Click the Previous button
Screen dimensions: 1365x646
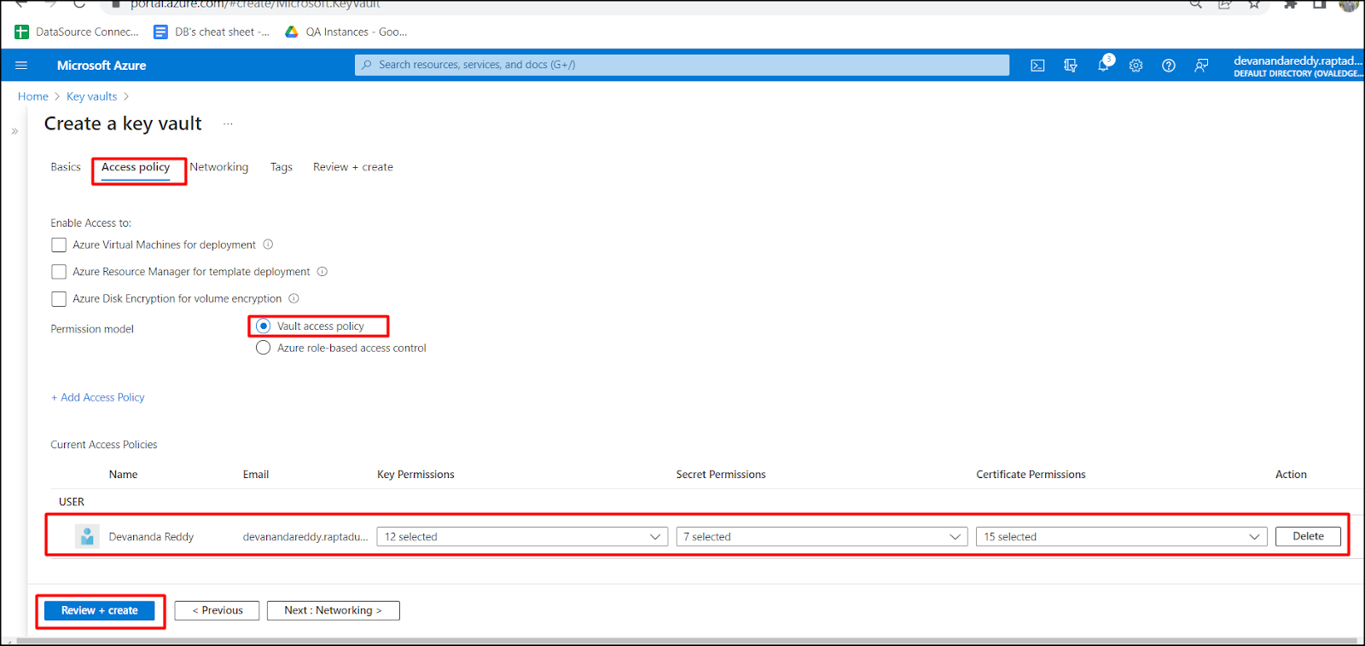tap(217, 610)
